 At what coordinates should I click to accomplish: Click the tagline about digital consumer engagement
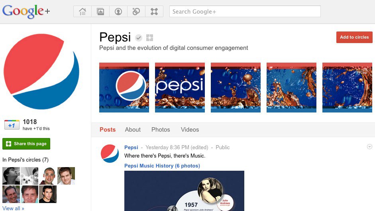click(174, 48)
